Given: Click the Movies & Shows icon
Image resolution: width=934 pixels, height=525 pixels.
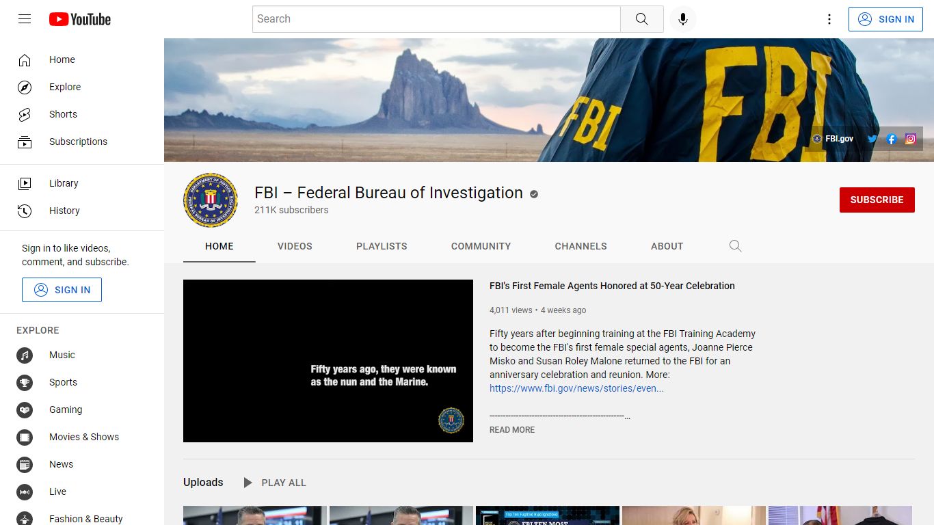Looking at the screenshot, I should [25, 437].
